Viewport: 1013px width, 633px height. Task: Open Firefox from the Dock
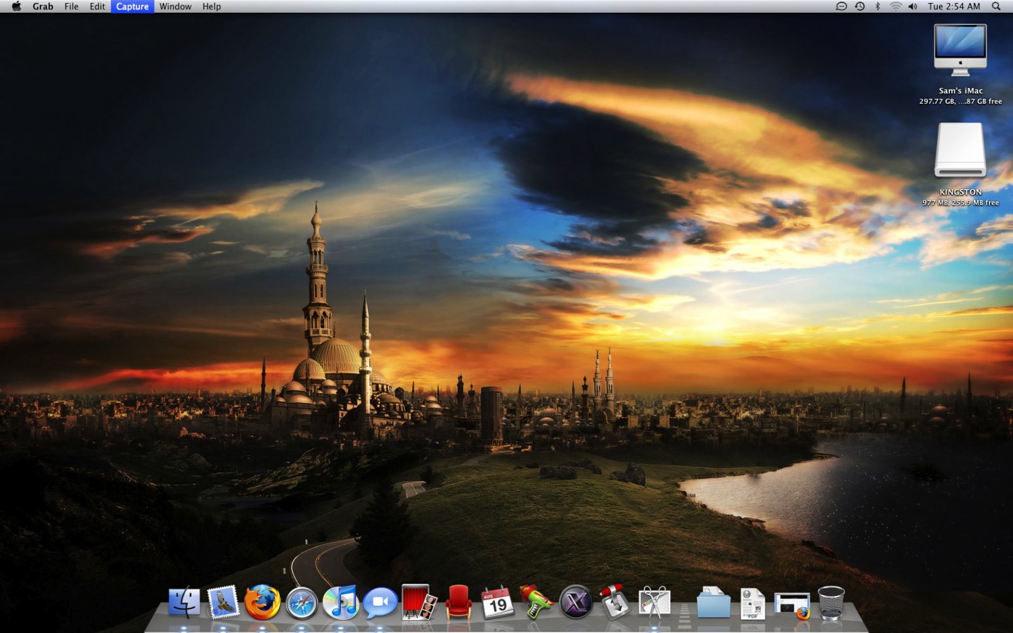262,602
